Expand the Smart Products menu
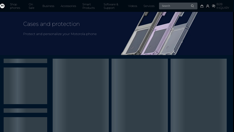234x132 pixels. (x=88, y=6)
